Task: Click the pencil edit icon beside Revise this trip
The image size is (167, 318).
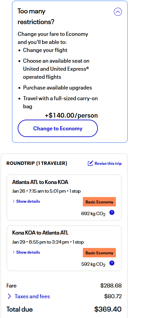Action: tap(91, 163)
